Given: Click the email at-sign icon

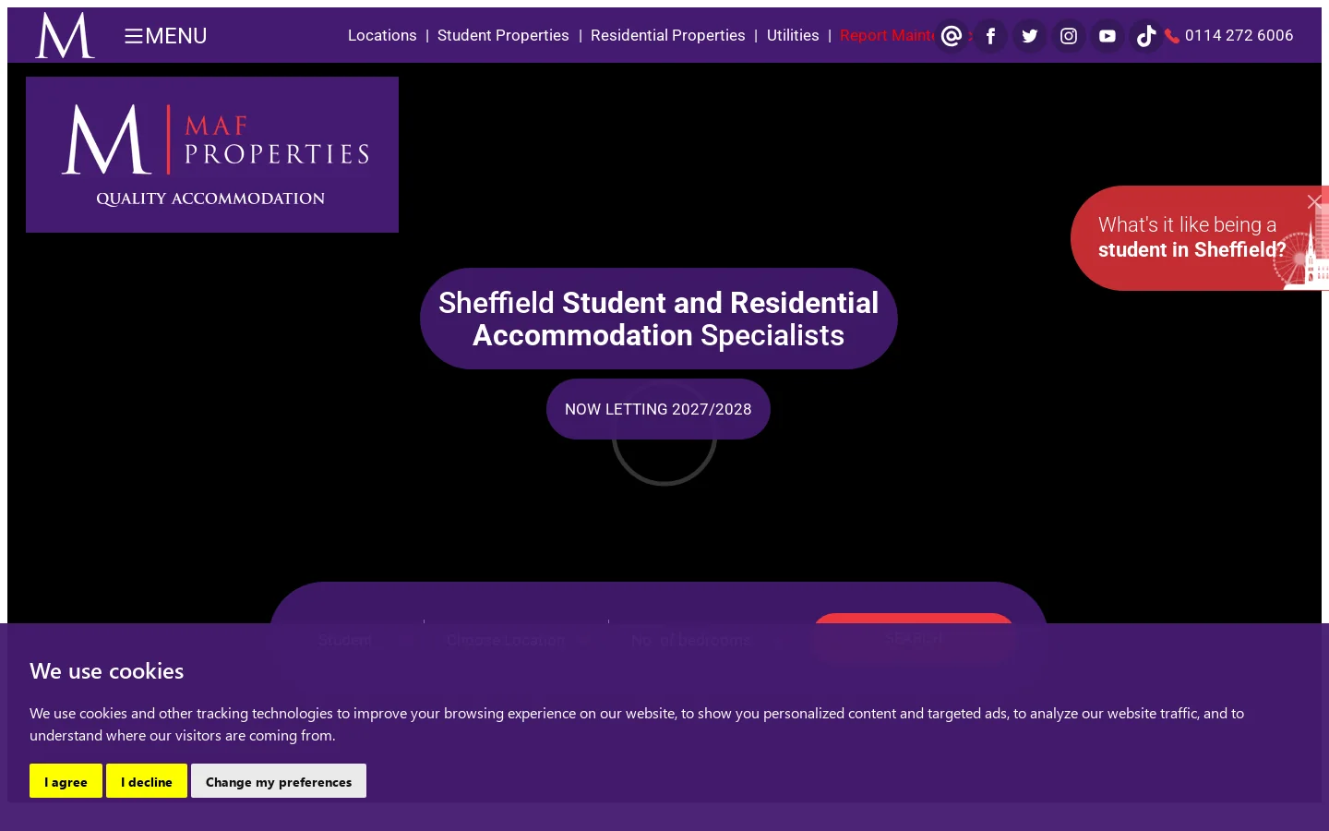Looking at the screenshot, I should pyautogui.click(x=952, y=36).
